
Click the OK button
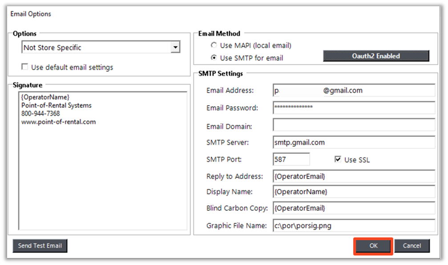[x=373, y=246]
